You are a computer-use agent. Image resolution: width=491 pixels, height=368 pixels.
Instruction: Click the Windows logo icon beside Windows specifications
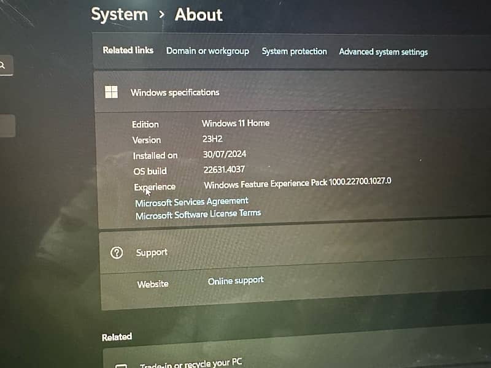click(111, 92)
